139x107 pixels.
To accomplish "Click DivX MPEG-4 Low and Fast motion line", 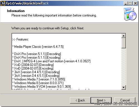I will [x=51, y=61].
